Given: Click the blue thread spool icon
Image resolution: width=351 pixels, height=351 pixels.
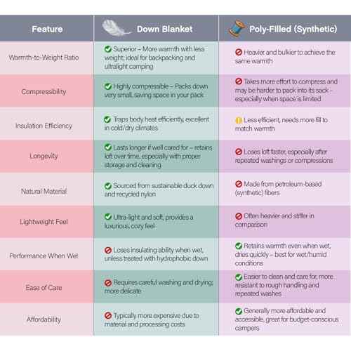Looking at the screenshot, I should (237, 29).
